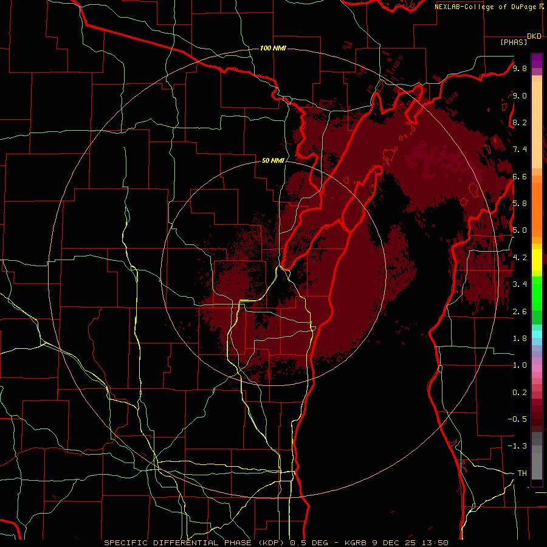Click the 9.0 scale value label
547x547 pixels.
point(520,96)
